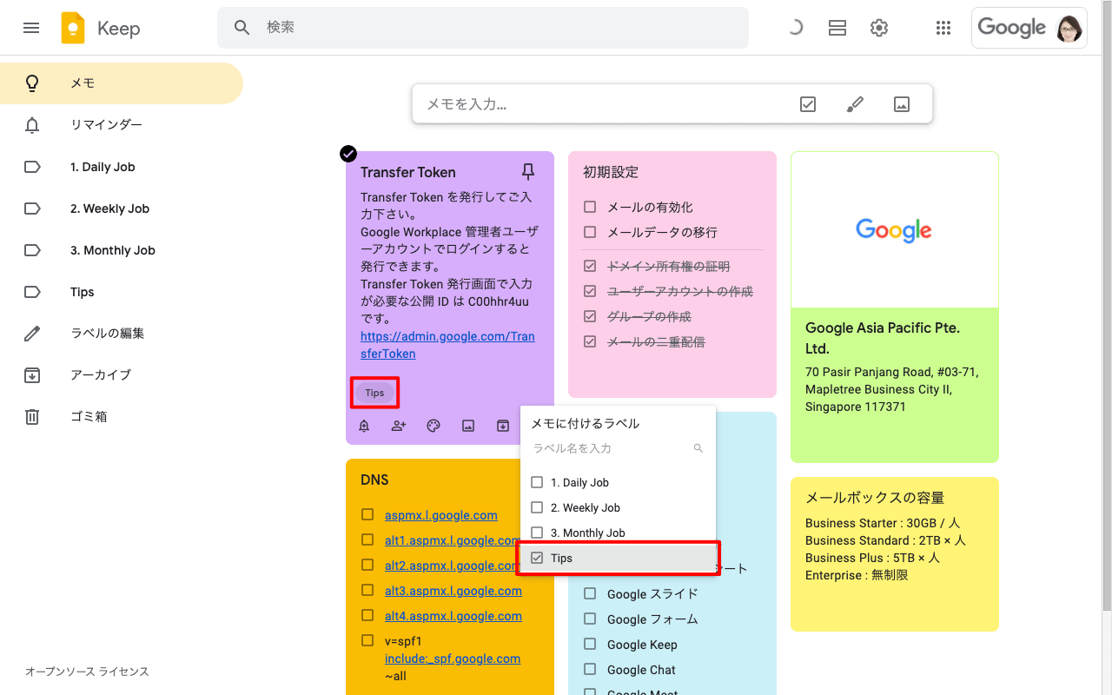Switch to list view layout
This screenshot has height=695, width=1112.
click(x=837, y=28)
